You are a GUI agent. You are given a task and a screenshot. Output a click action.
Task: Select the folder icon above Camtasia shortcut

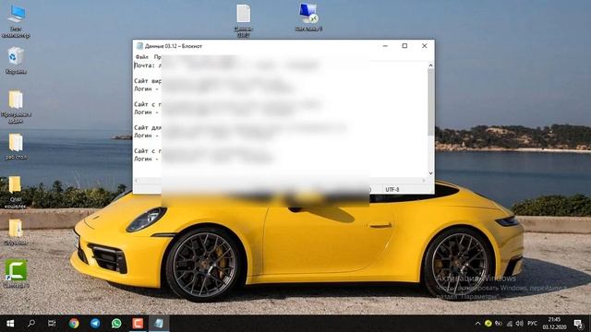16,228
